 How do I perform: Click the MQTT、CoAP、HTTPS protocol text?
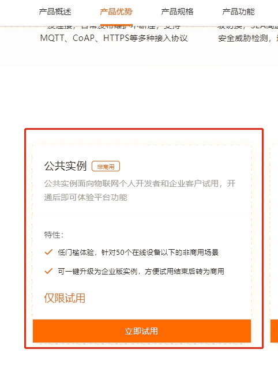tap(114, 38)
